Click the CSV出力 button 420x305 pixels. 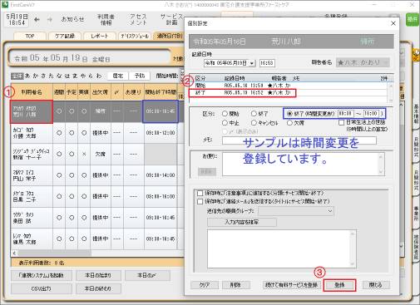(41, 288)
